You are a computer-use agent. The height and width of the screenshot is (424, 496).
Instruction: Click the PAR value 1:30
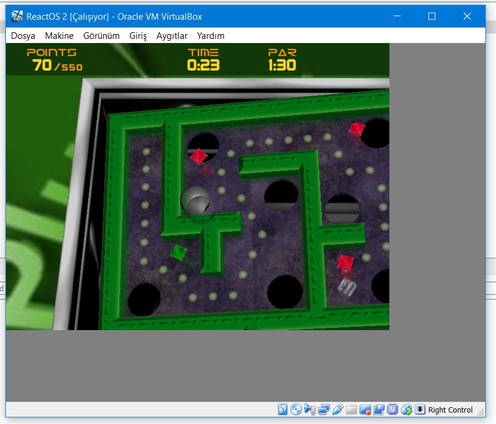click(x=282, y=65)
